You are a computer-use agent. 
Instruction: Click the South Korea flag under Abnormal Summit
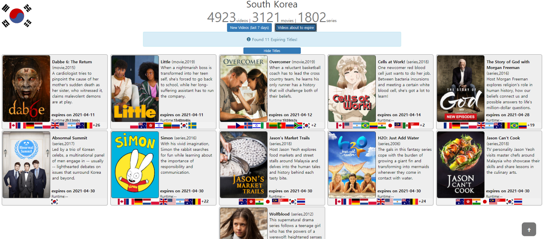point(54,202)
